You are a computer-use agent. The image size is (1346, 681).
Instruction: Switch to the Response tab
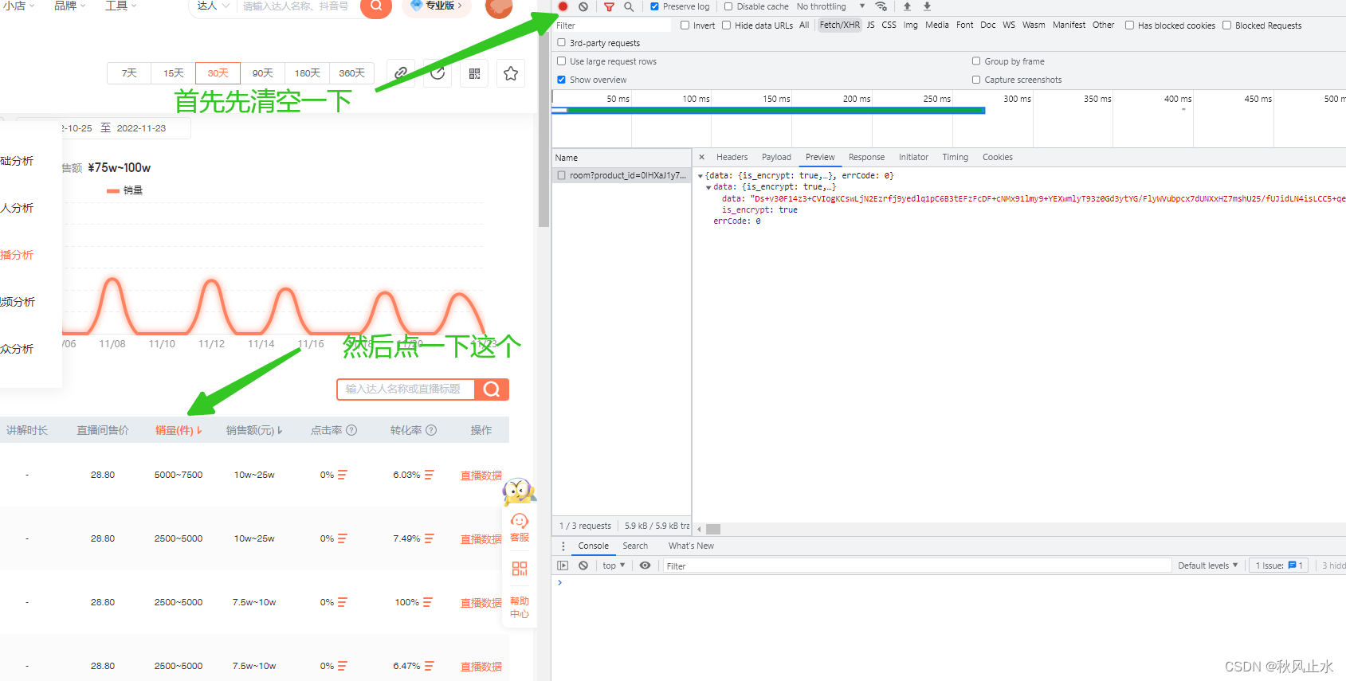click(x=866, y=157)
